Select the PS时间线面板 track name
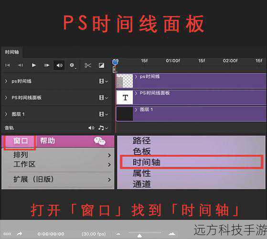 coord(27,98)
